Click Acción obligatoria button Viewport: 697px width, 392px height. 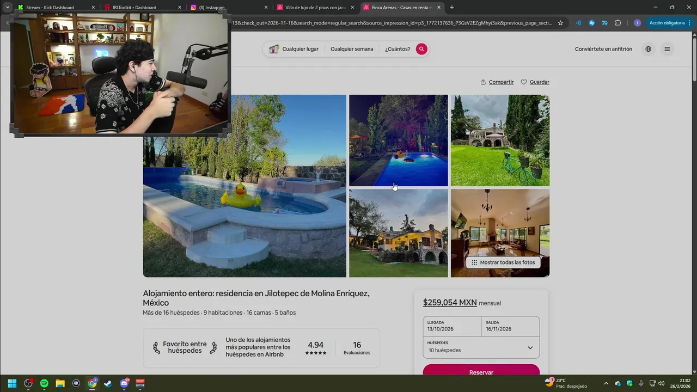(x=667, y=23)
